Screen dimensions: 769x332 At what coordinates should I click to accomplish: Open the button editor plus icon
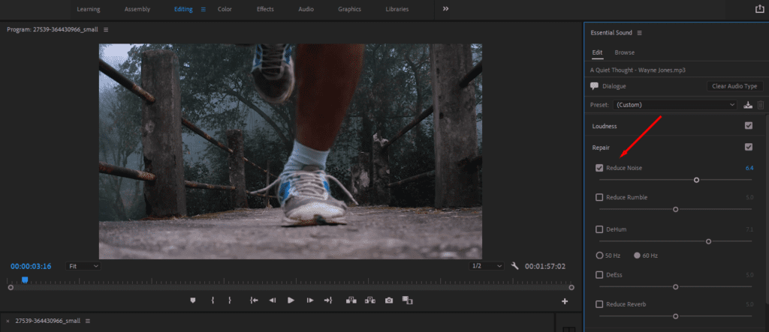[x=565, y=301]
